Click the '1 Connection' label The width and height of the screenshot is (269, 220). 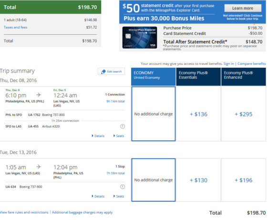(x=115, y=94)
